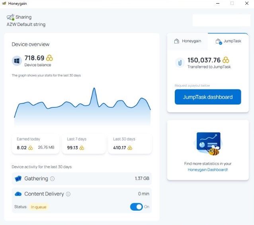Click honeycomb icon beside Last 7 days 99.13
This screenshot has height=225, width=254.
[x=82, y=148]
